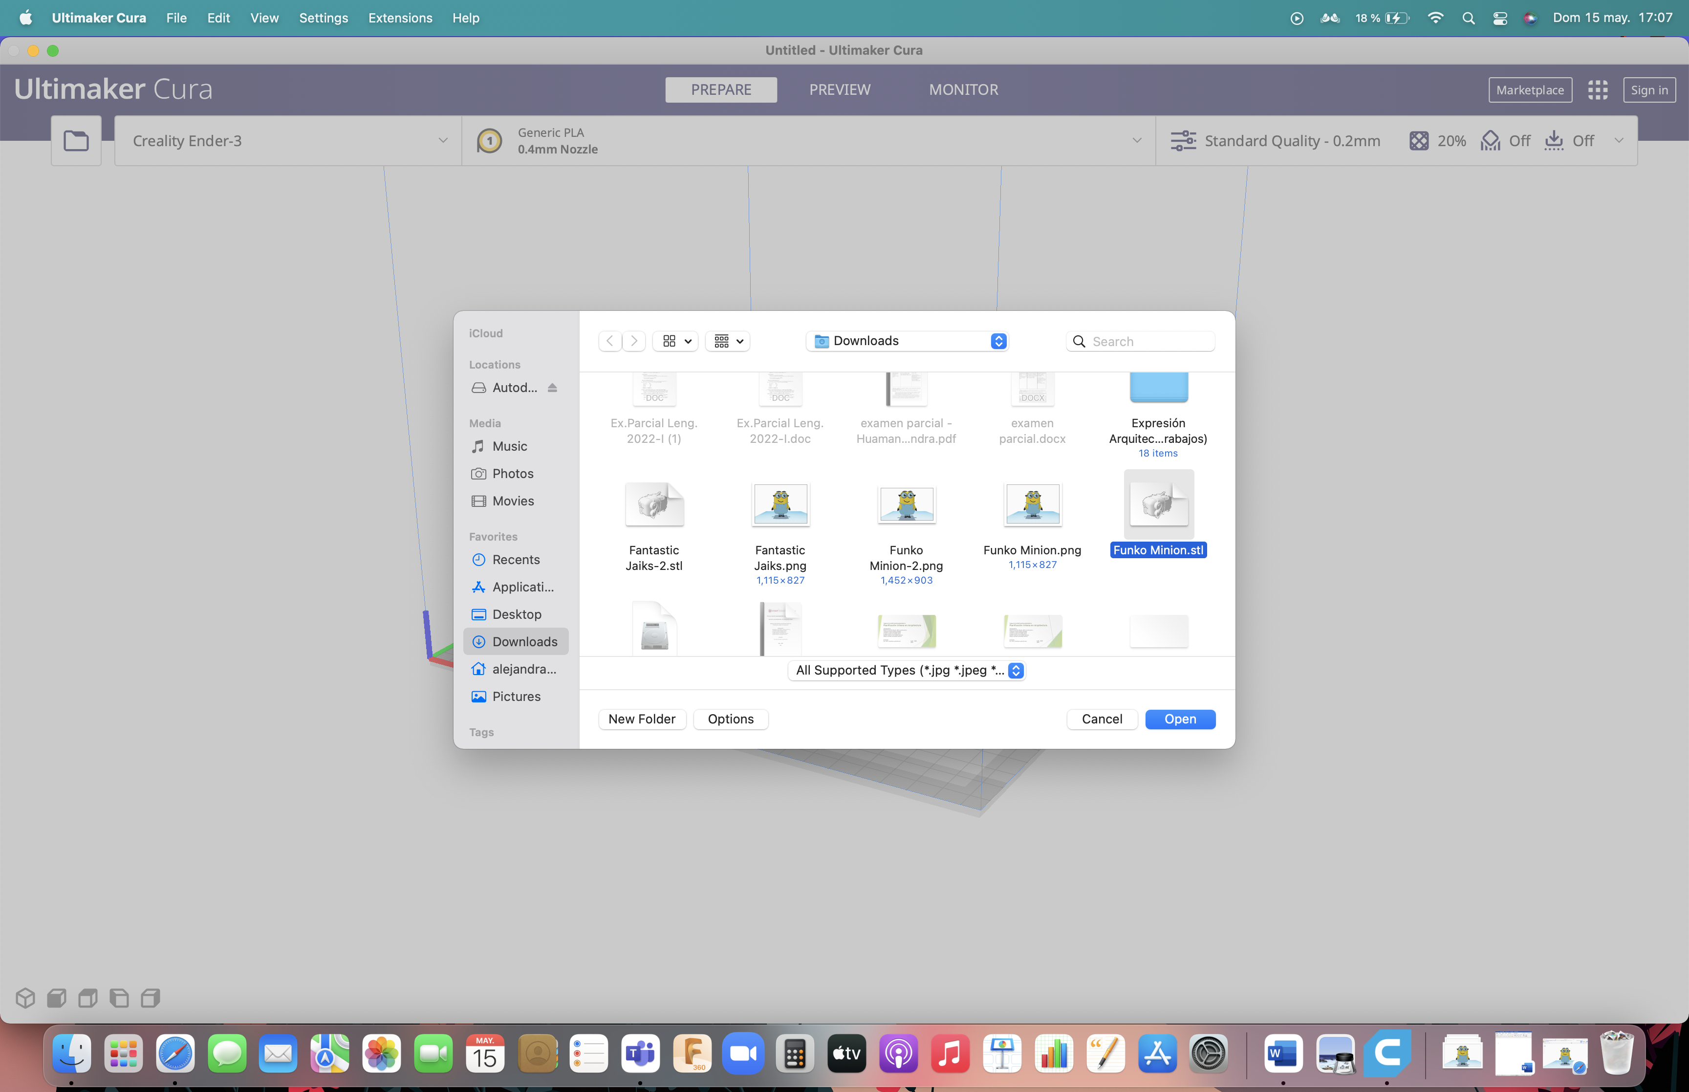Image resolution: width=1689 pixels, height=1092 pixels.
Task: Open the grouping options dropdown
Action: click(728, 341)
